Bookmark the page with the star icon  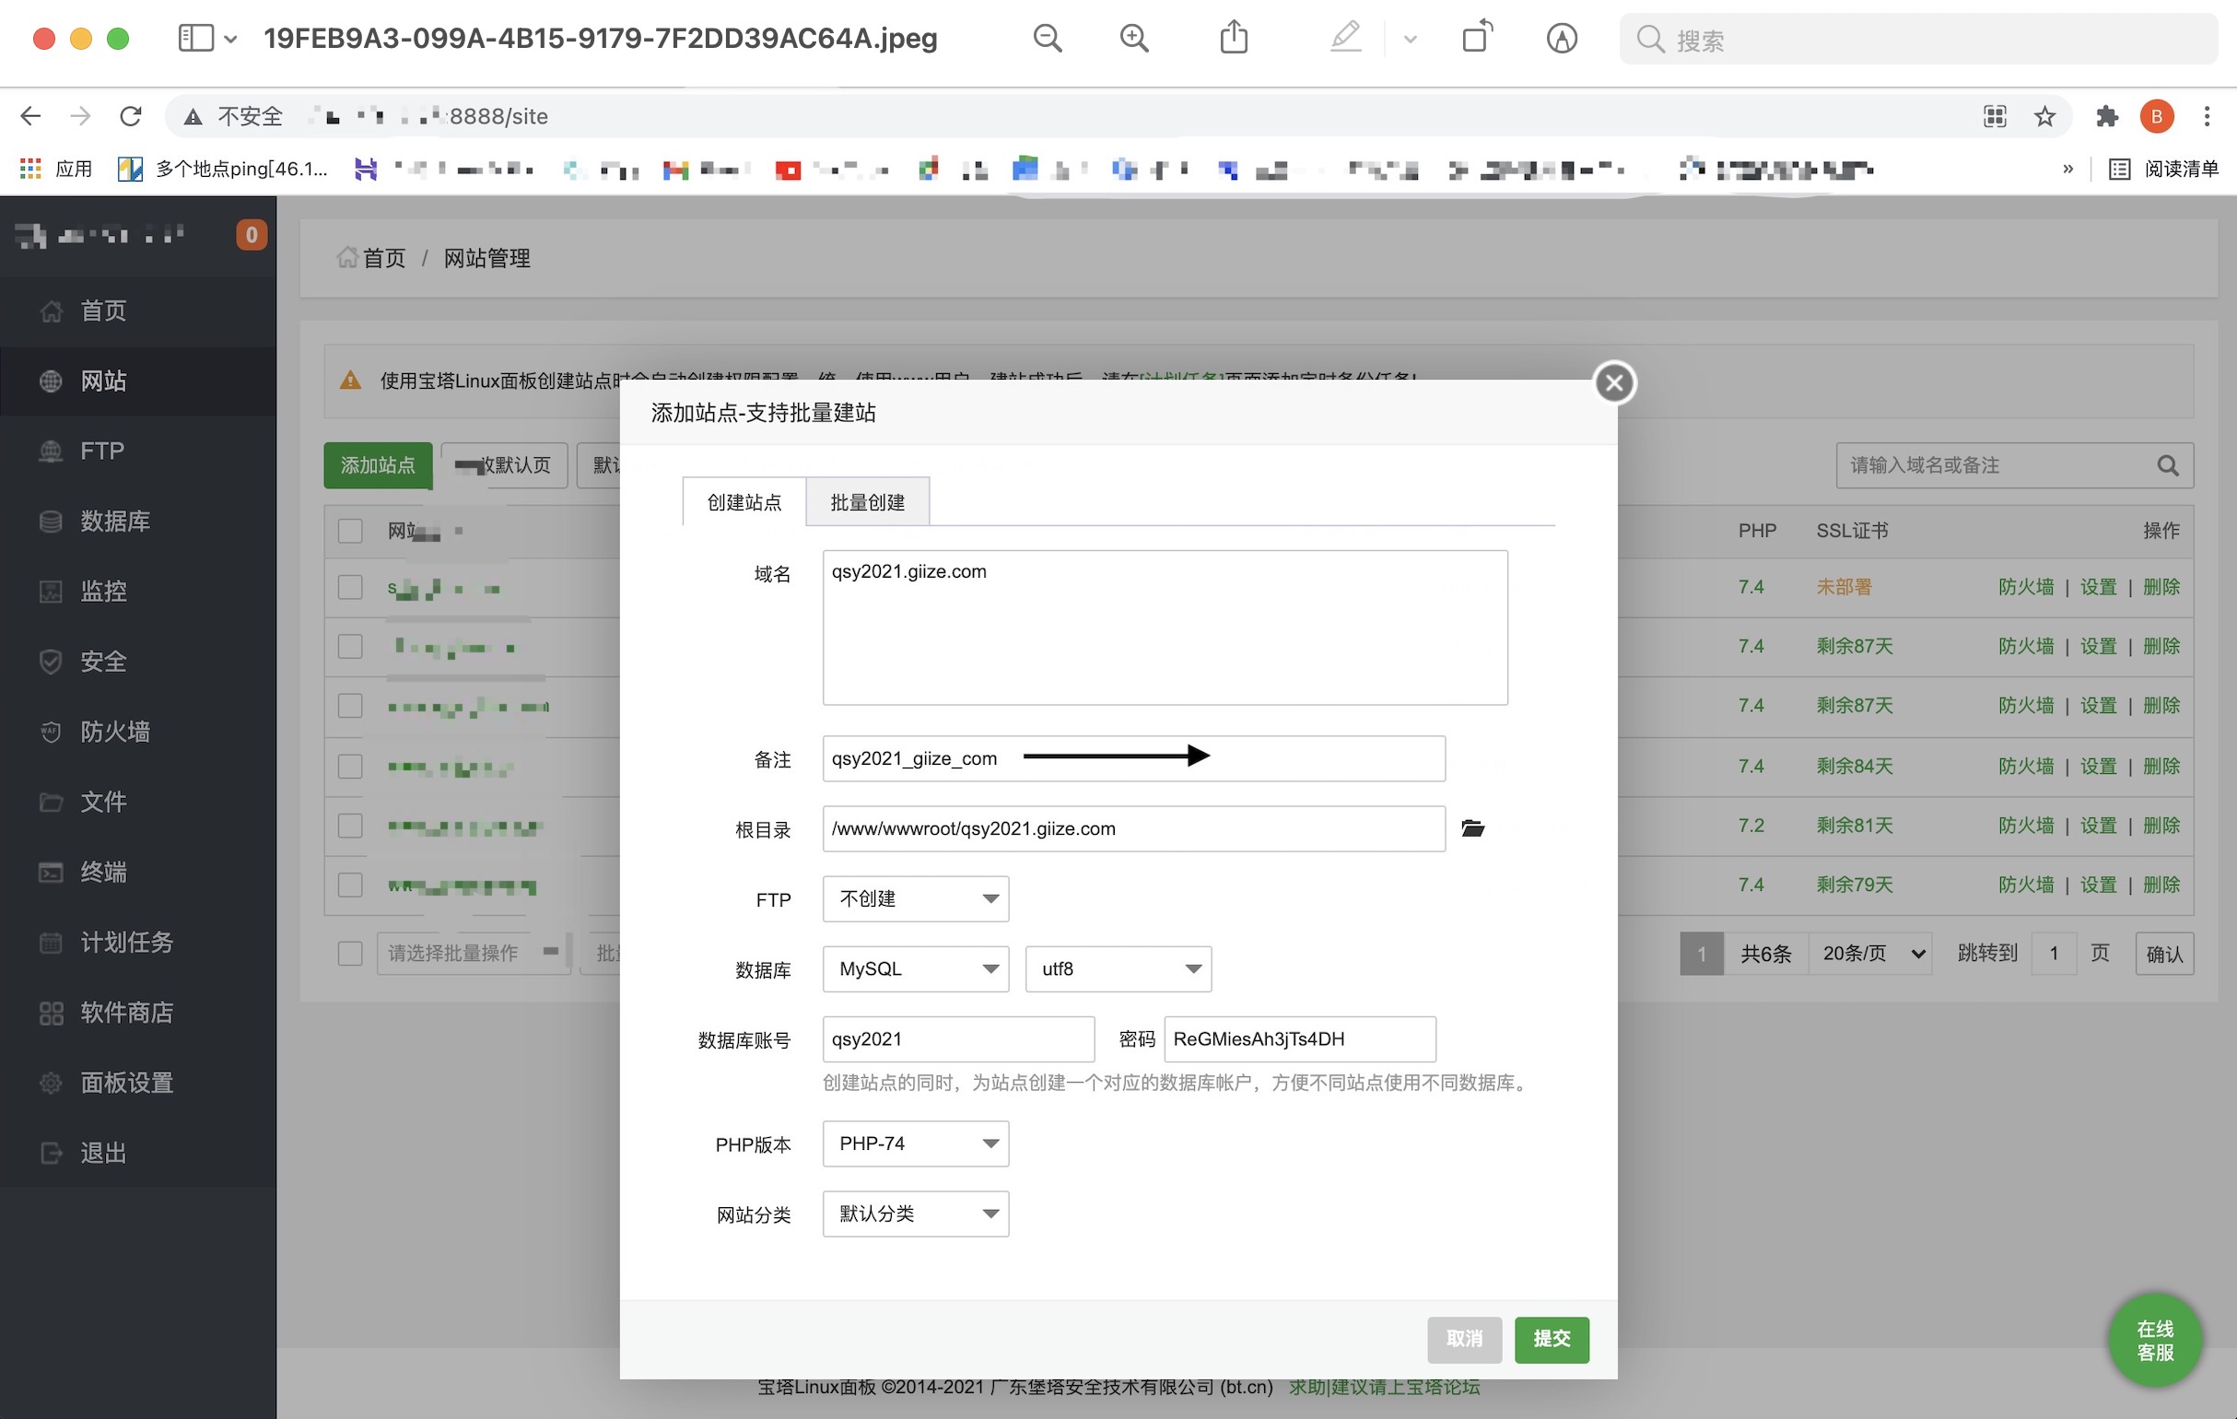coord(2044,116)
